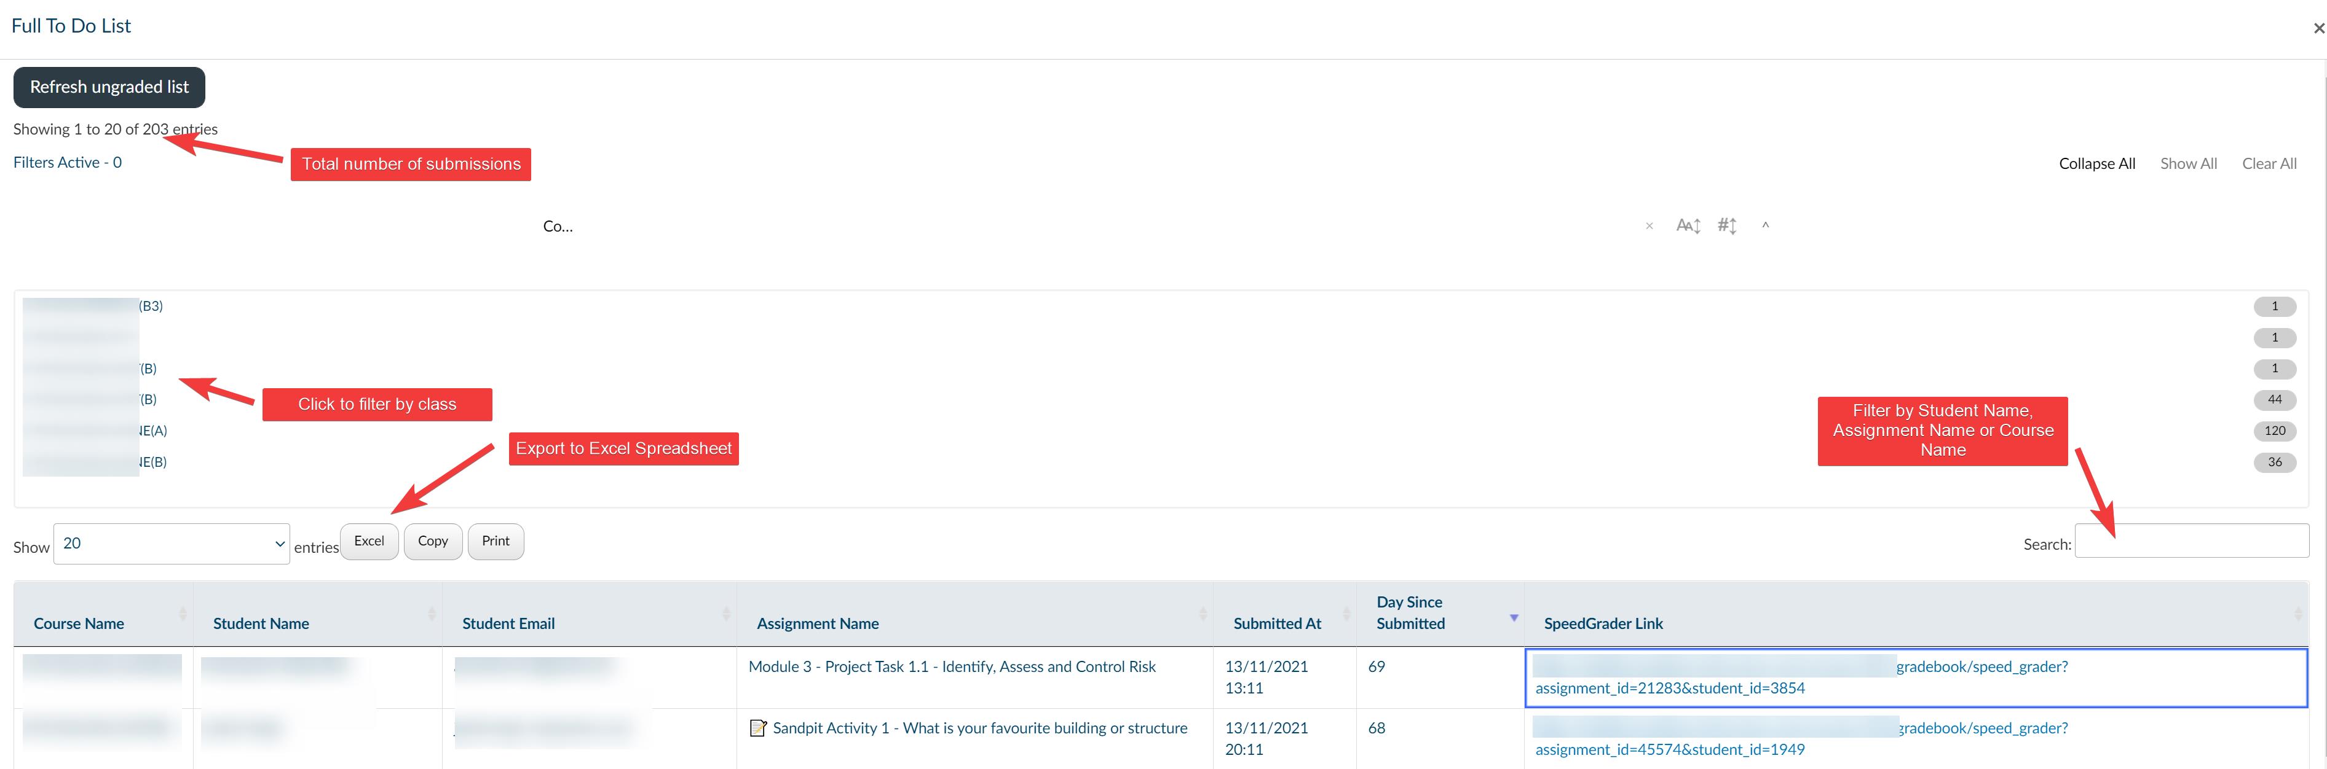Sort table by Submitted At column
Image resolution: width=2327 pixels, height=769 pixels.
pyautogui.click(x=1276, y=623)
